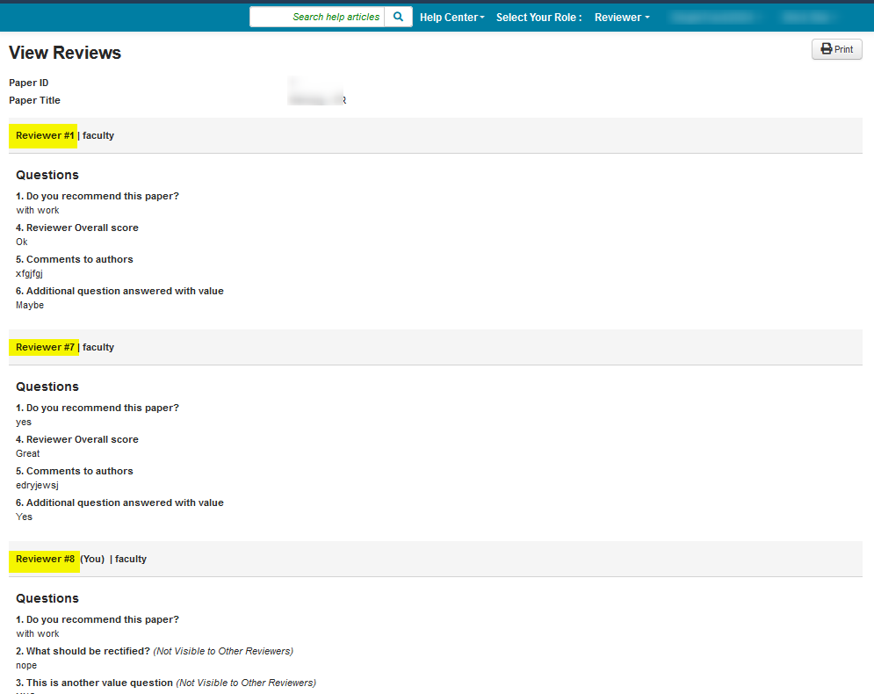Click Reviewer #7's 'Reviewer Overall score' question
Image resolution: width=874 pixels, height=694 pixels.
tap(77, 439)
